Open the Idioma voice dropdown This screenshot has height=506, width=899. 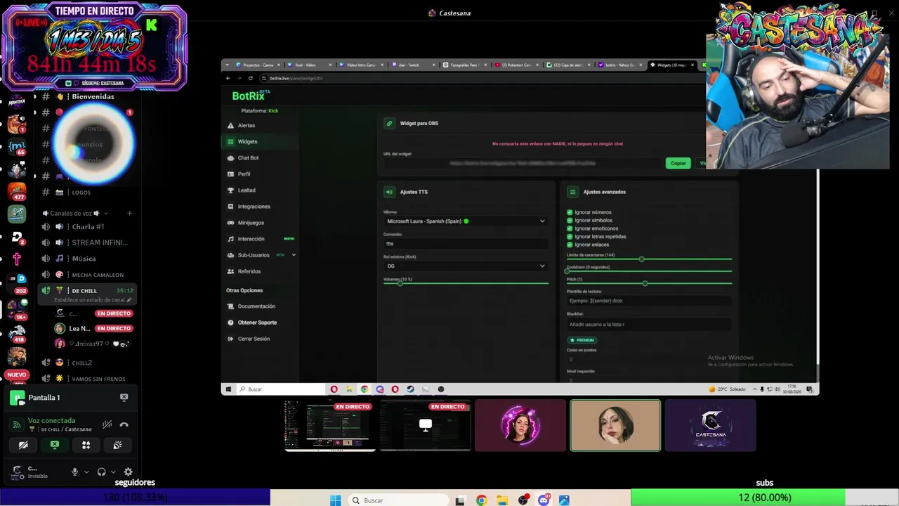[x=465, y=221]
